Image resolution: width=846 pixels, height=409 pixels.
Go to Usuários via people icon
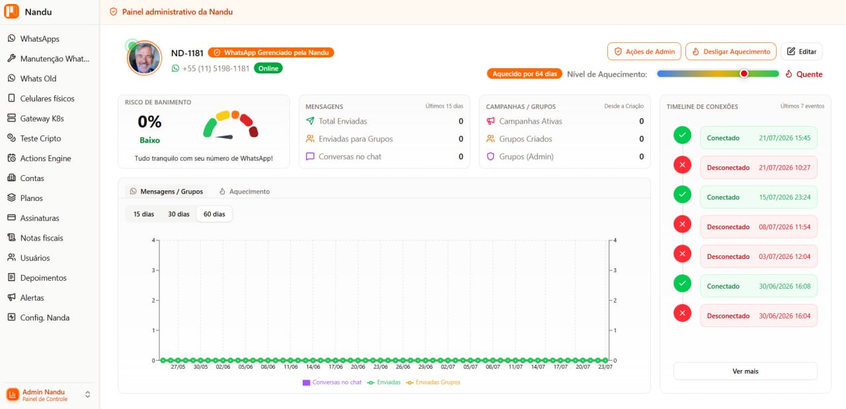point(11,258)
